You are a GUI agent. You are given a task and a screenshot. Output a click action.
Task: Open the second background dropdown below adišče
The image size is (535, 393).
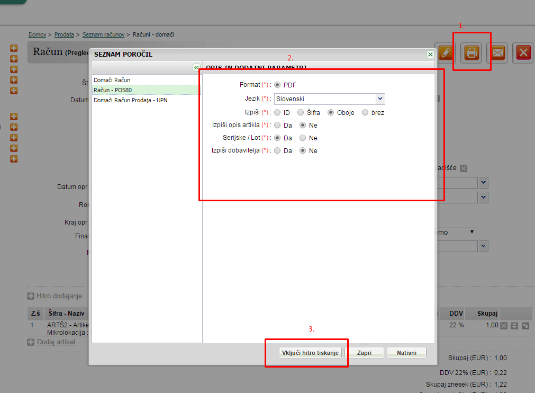tap(484, 198)
